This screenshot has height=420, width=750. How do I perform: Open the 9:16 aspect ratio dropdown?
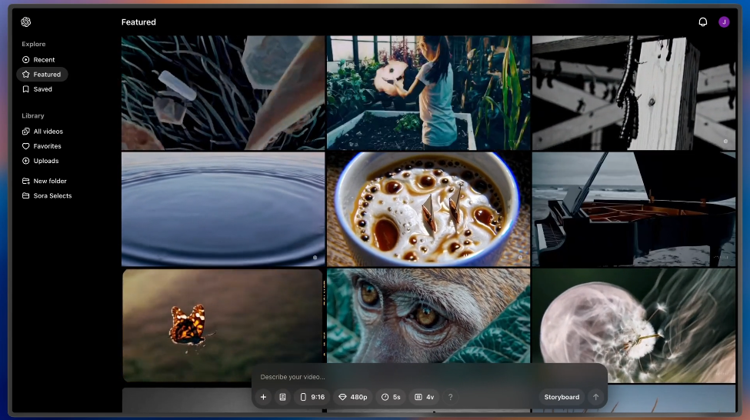click(312, 397)
